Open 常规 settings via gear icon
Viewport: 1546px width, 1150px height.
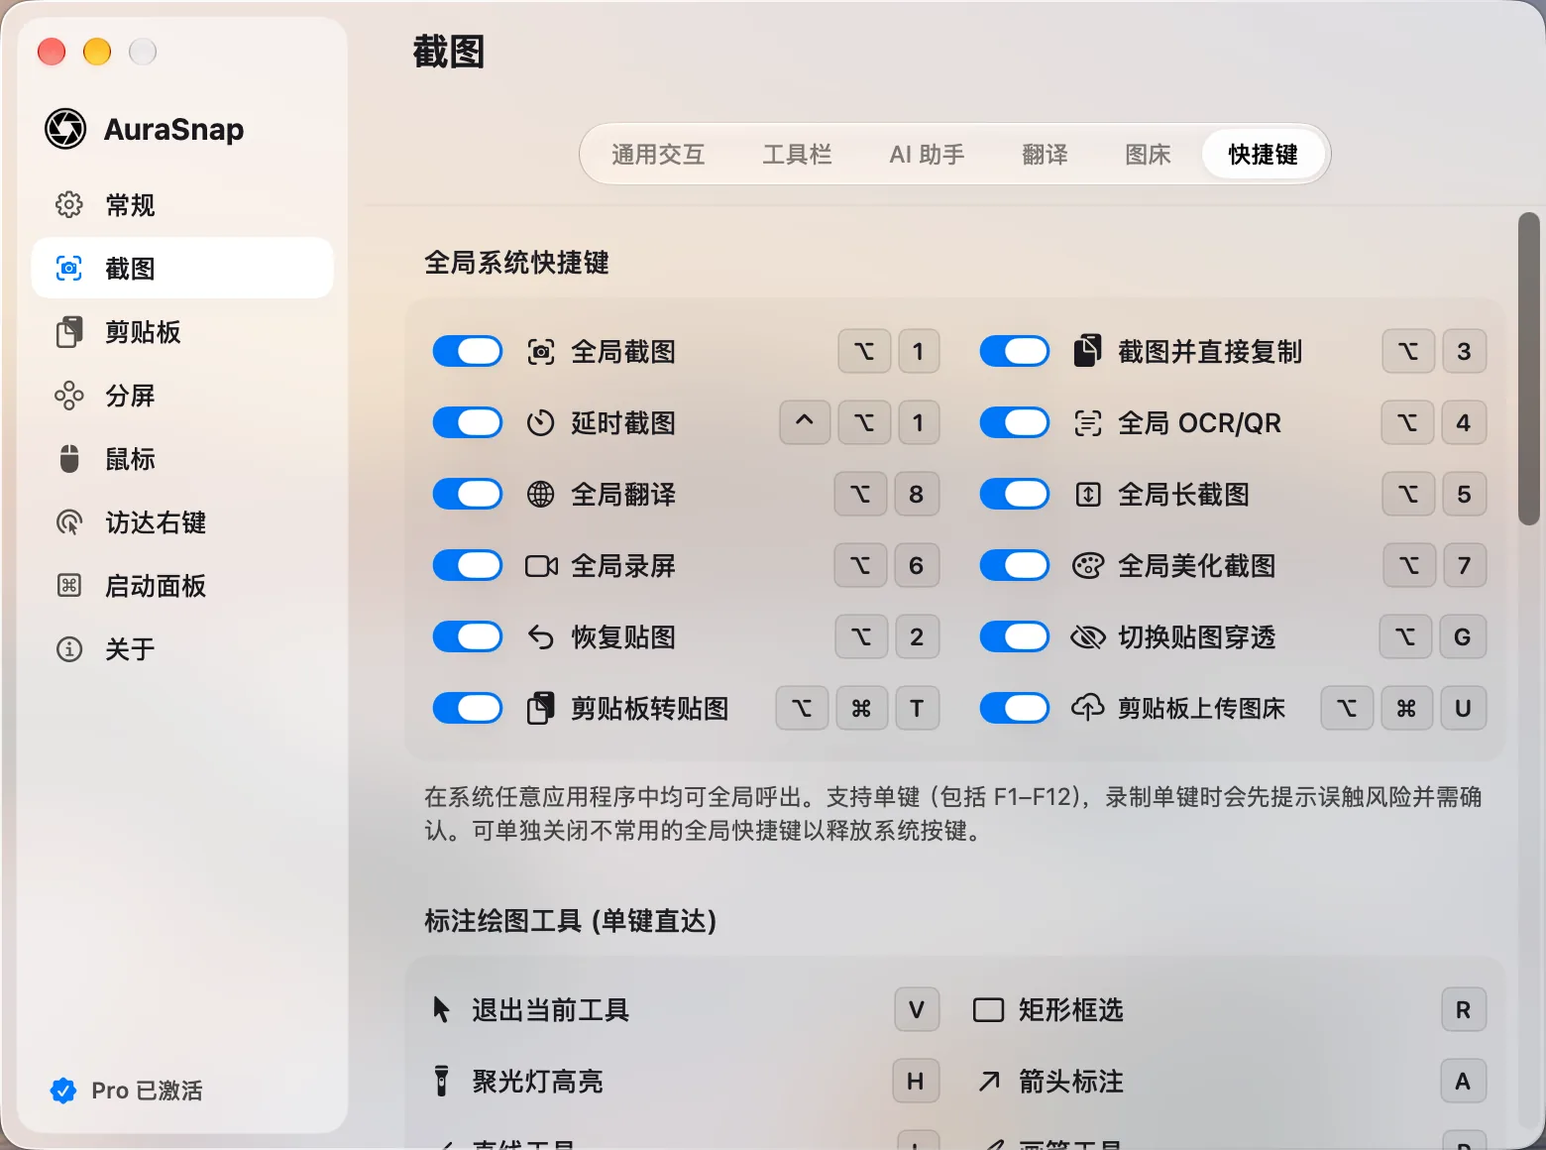[68, 205]
